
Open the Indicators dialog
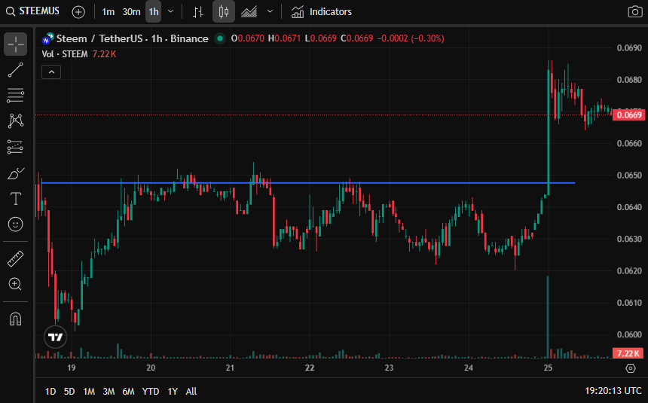[322, 12]
